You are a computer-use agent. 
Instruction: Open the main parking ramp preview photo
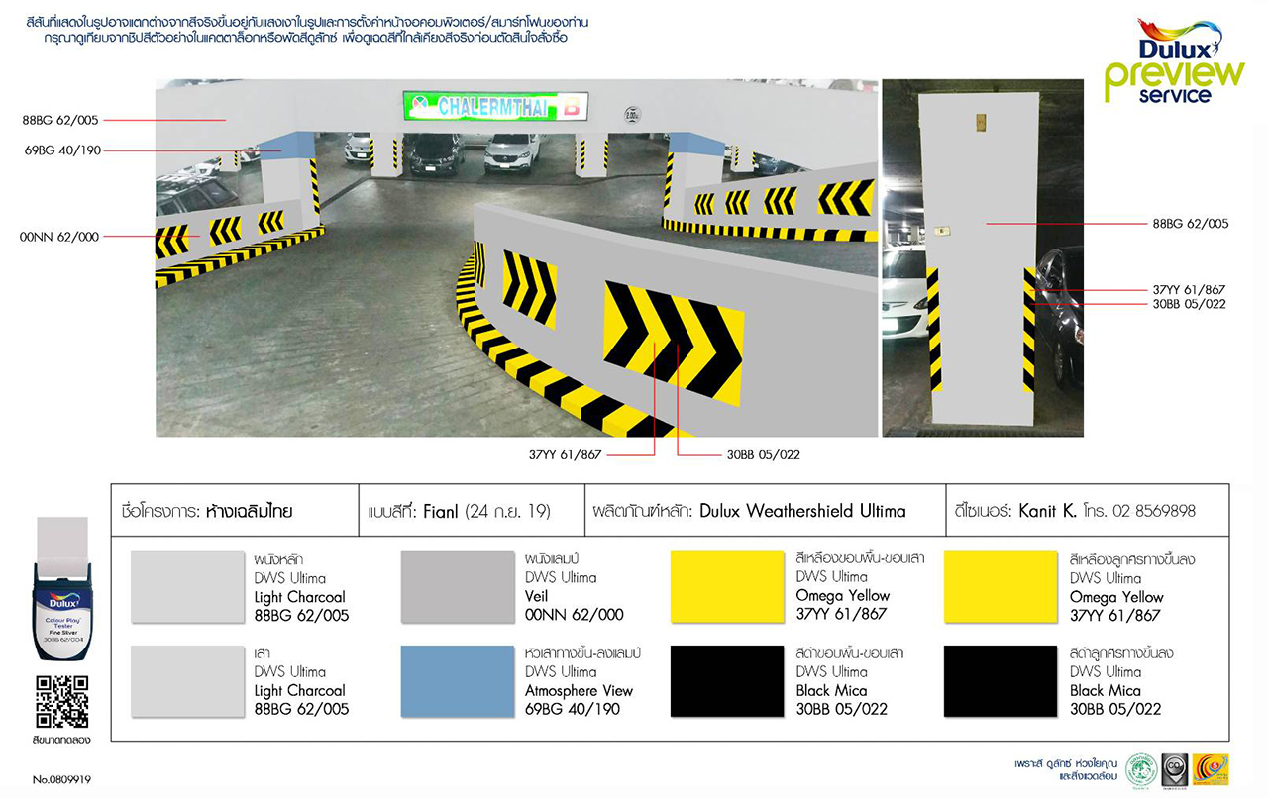click(515, 257)
